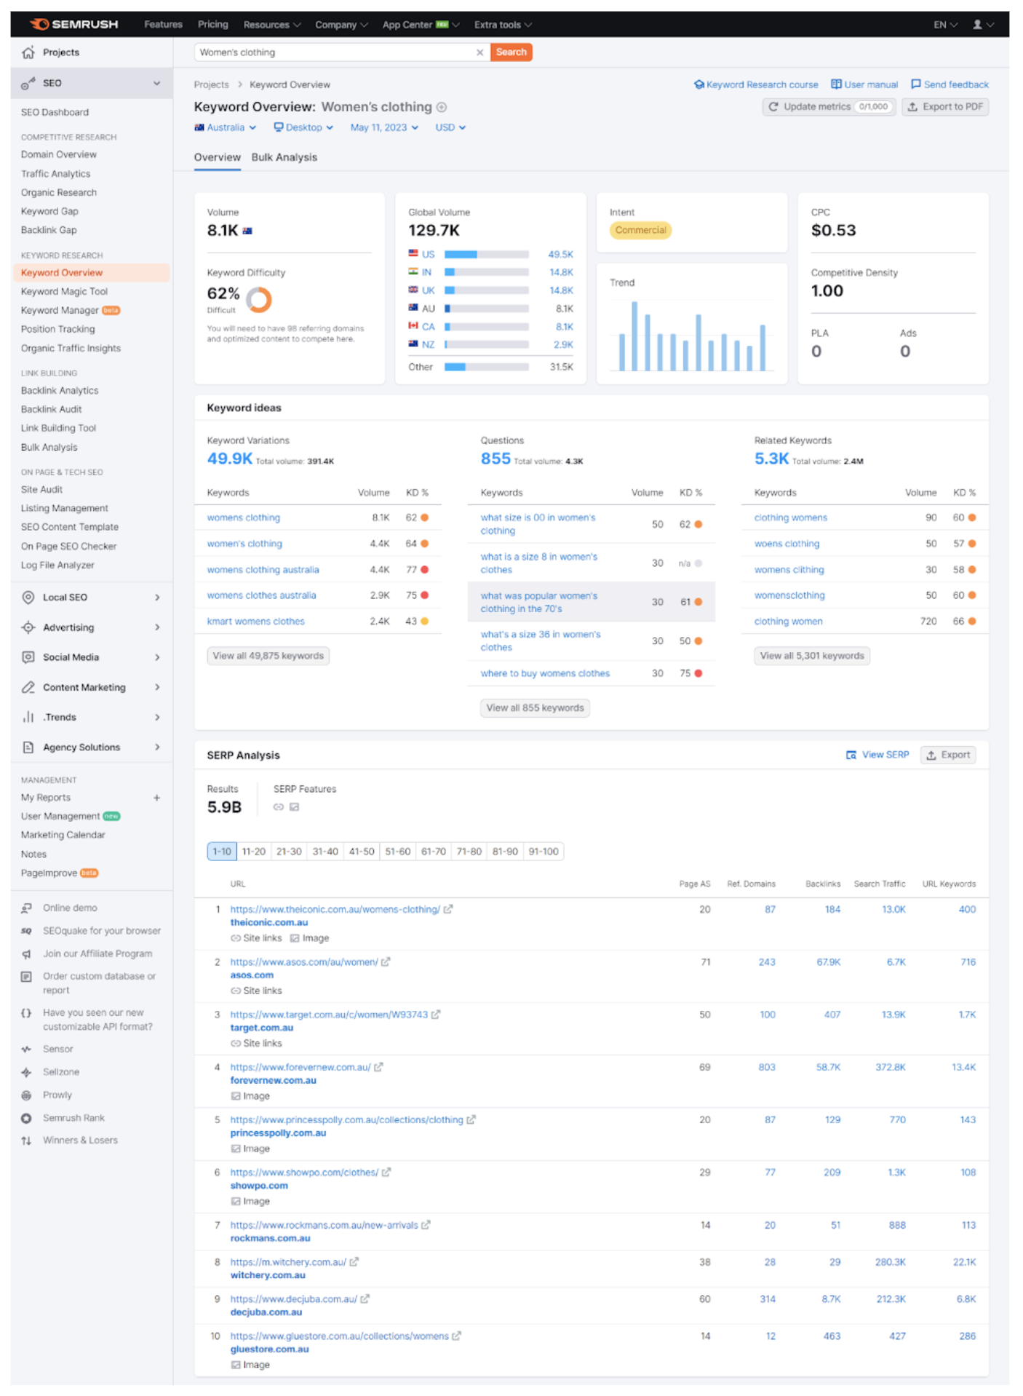This screenshot has height=1396, width=1023.
Task: Select the Overview tab
Action: pos(217,157)
